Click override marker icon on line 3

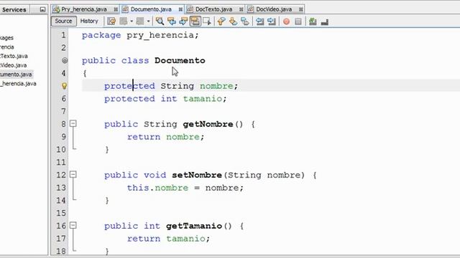[65, 60]
